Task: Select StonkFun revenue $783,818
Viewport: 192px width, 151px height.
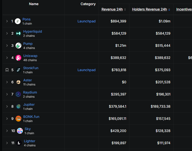Action: tap(119, 70)
